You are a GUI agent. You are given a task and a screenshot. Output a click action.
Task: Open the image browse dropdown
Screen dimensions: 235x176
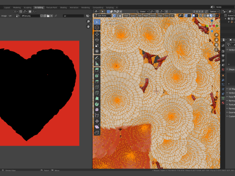coord(18,16)
